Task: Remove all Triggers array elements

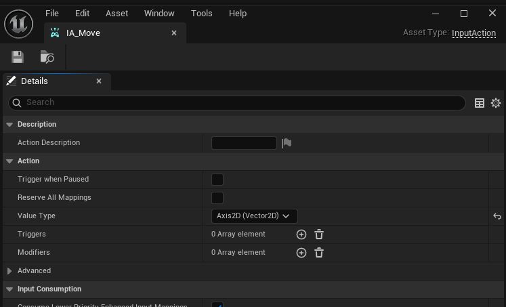Action: coord(319,234)
